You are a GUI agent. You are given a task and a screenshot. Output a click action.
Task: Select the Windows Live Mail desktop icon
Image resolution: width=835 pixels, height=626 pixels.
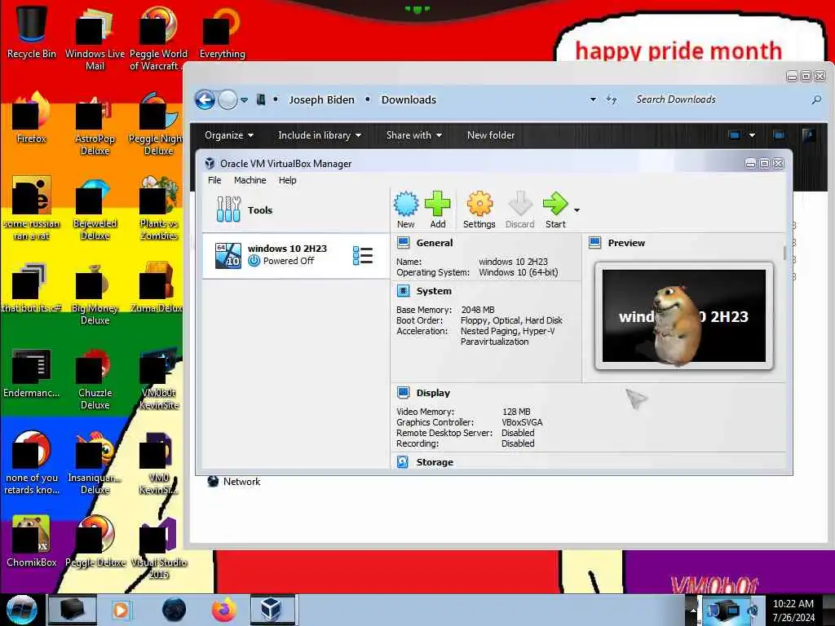pos(95,39)
